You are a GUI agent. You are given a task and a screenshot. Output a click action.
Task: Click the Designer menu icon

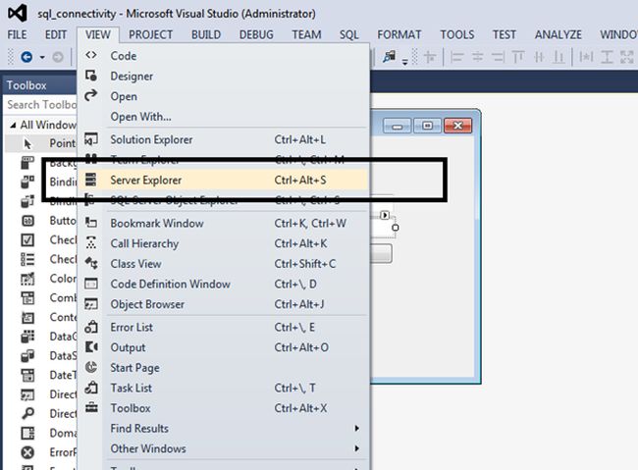[x=91, y=76]
